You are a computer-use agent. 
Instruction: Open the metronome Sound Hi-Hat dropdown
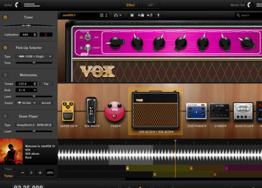(x=26, y=103)
